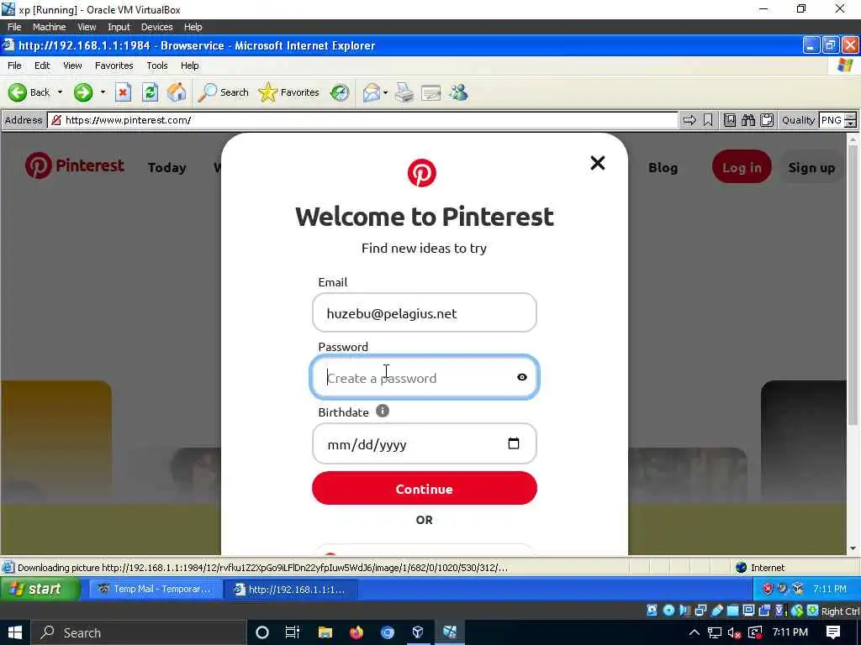The width and height of the screenshot is (861, 645).
Task: Open Forward button history dropdown arrow
Action: 103,92
